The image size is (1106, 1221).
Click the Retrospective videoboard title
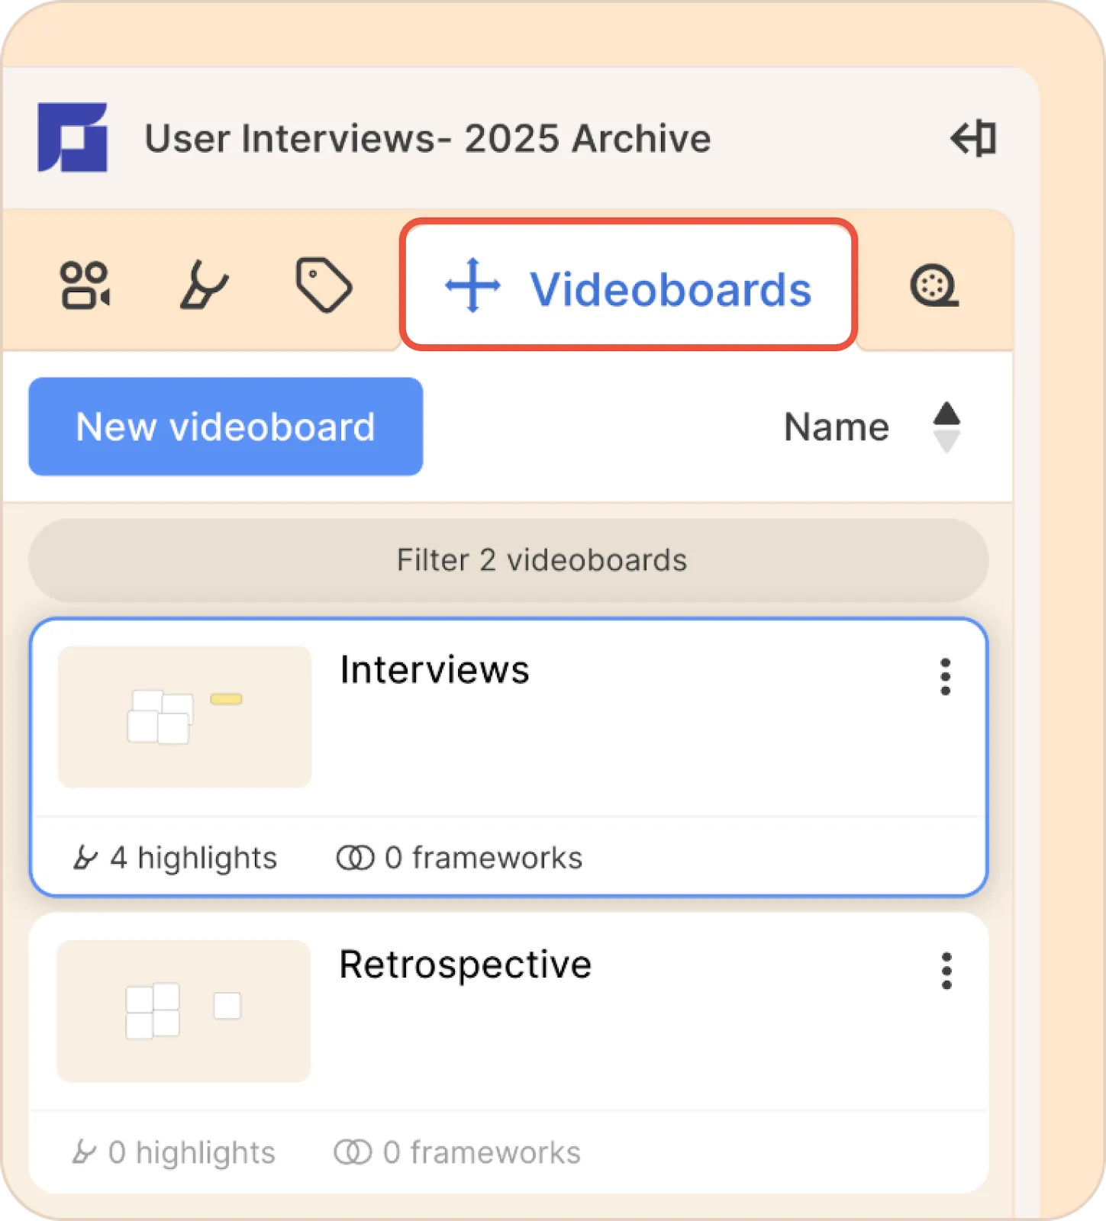(465, 965)
